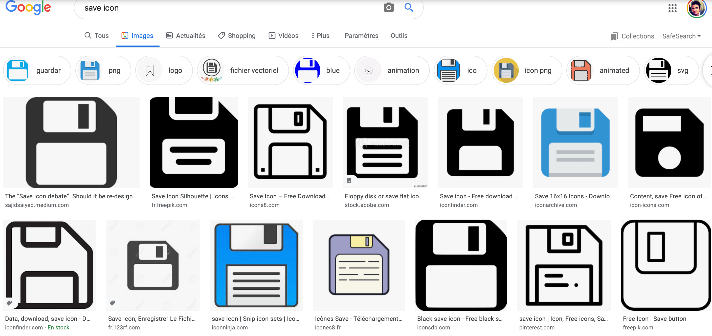Click 'Icônes Save - Téléchargement' title
This screenshot has height=336, width=712.
tap(359, 319)
